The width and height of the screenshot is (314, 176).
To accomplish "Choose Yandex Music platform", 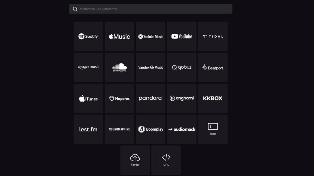I will [150, 67].
